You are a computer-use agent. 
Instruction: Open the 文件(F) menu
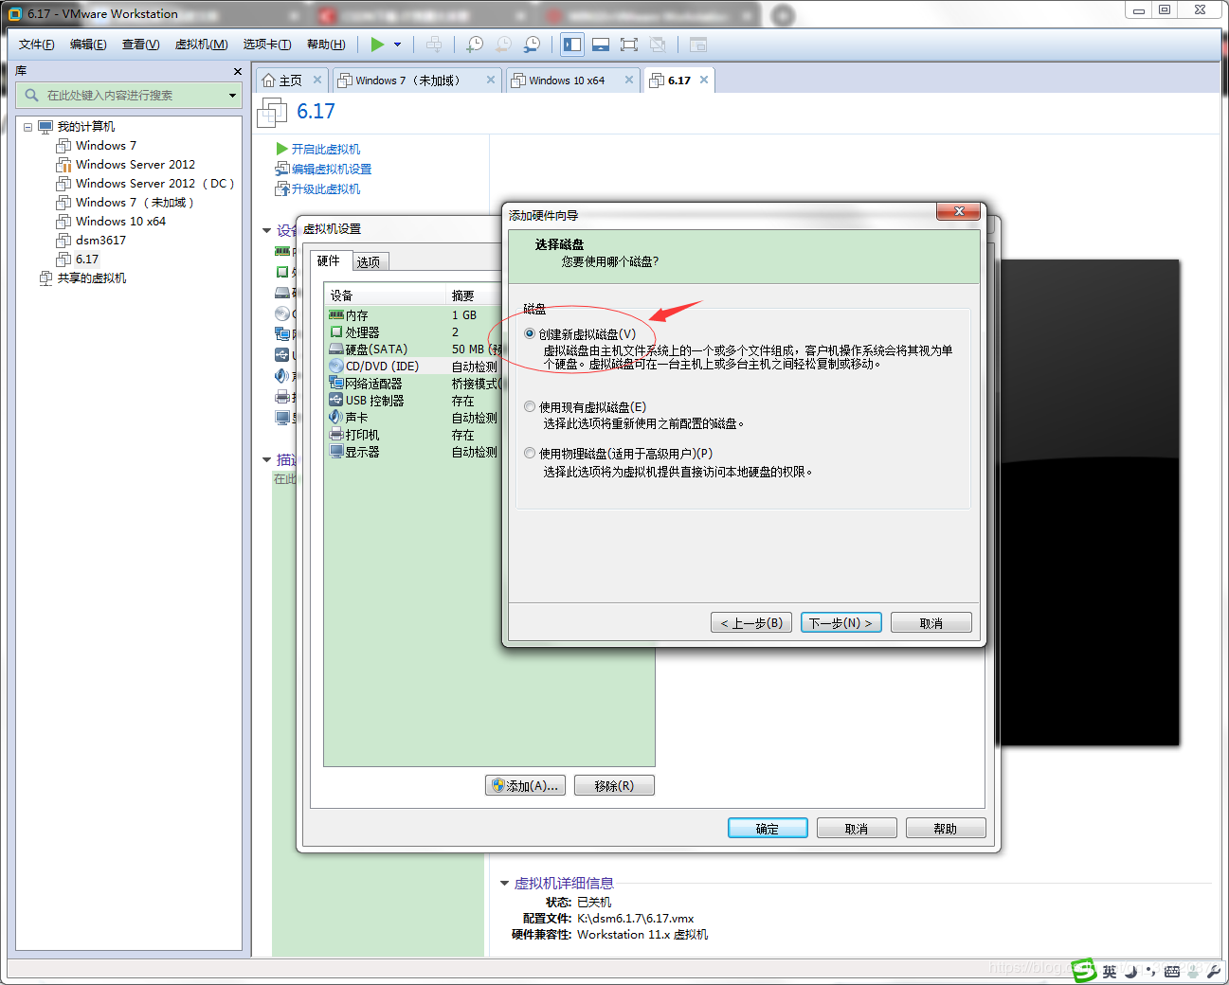pyautogui.click(x=37, y=45)
